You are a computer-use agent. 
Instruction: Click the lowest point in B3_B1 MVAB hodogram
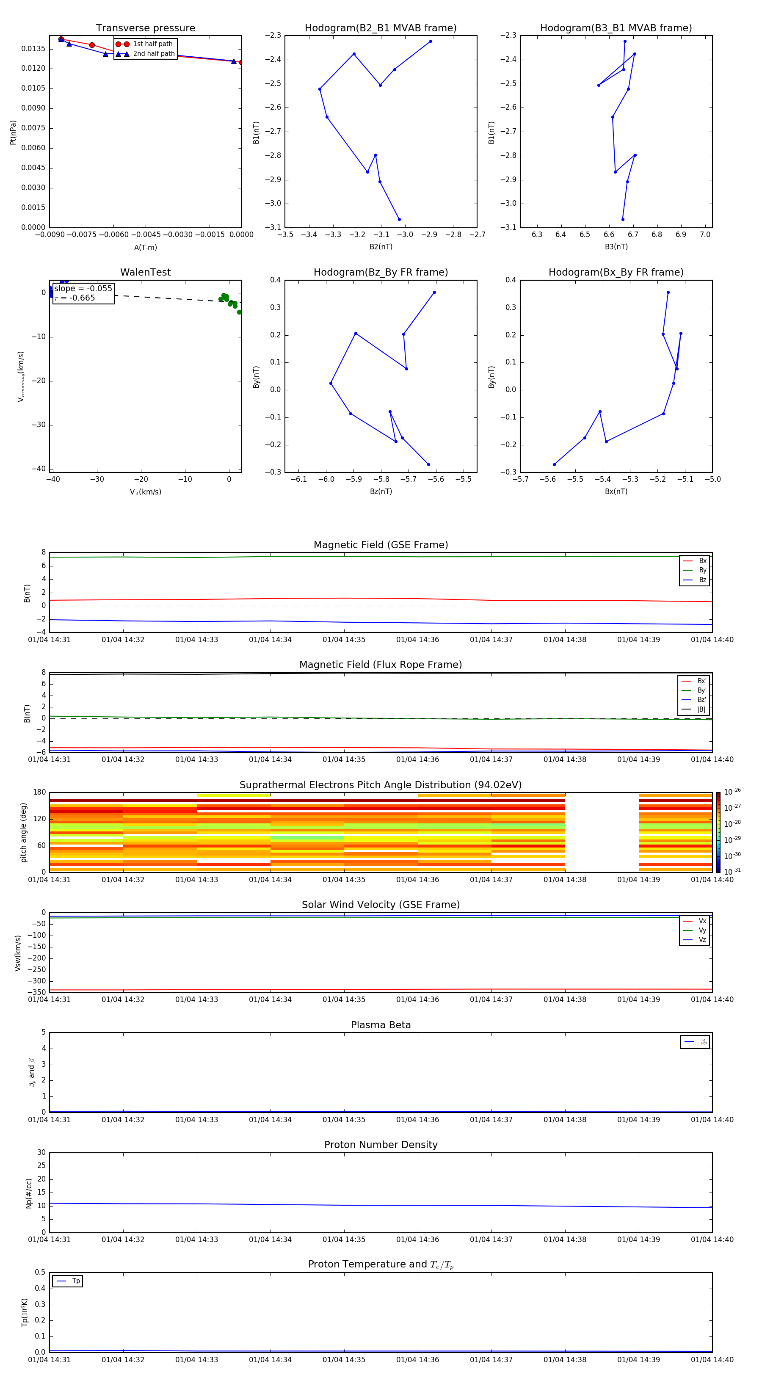click(623, 220)
